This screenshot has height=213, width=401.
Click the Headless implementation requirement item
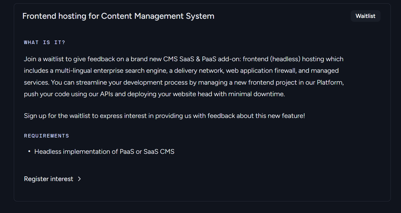click(x=104, y=152)
